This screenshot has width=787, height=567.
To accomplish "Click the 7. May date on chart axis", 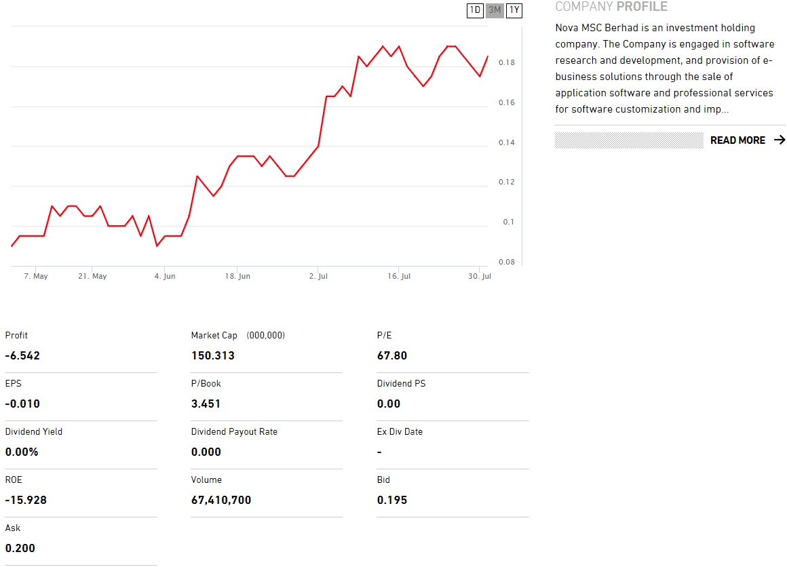I will click(36, 277).
